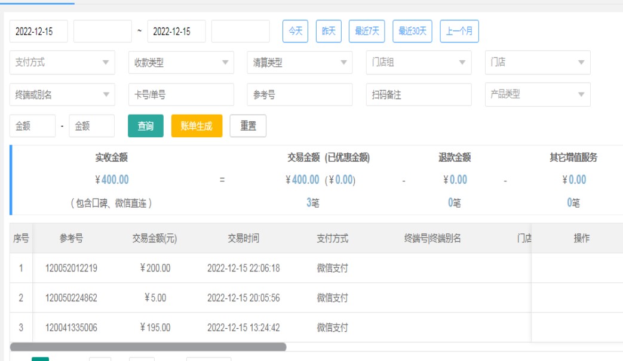Open the 支付方式 dropdown
The height and width of the screenshot is (361, 623).
tap(62, 63)
